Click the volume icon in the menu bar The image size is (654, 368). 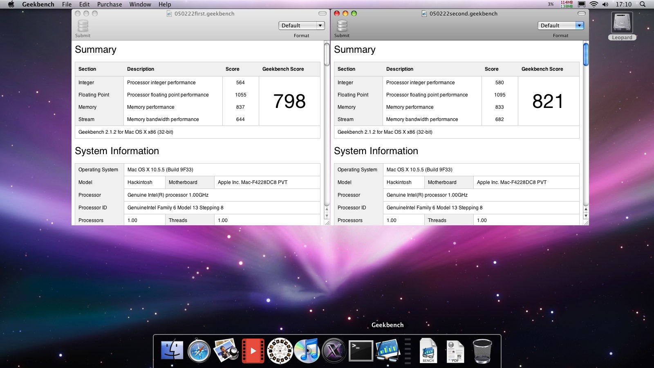click(x=605, y=4)
